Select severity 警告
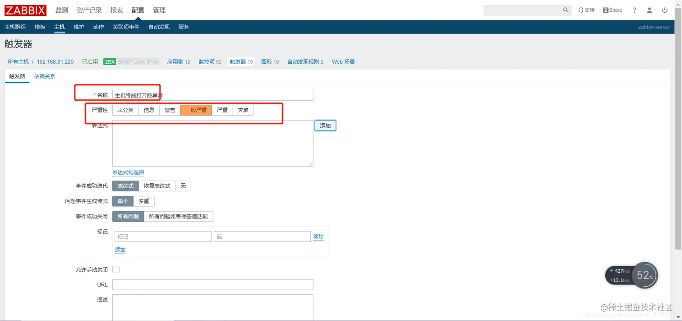Screen dimensions: 682x321 (x=170, y=110)
